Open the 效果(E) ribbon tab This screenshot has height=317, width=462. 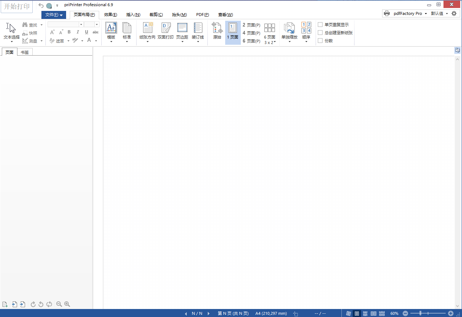[111, 15]
